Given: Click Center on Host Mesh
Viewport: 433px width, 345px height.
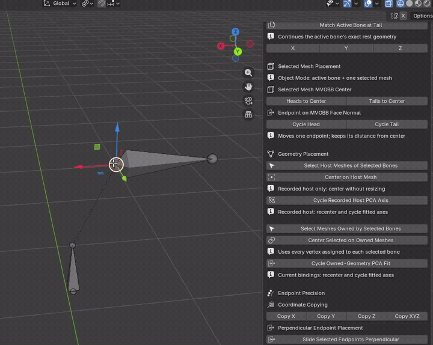Looking at the screenshot, I should (x=347, y=177).
